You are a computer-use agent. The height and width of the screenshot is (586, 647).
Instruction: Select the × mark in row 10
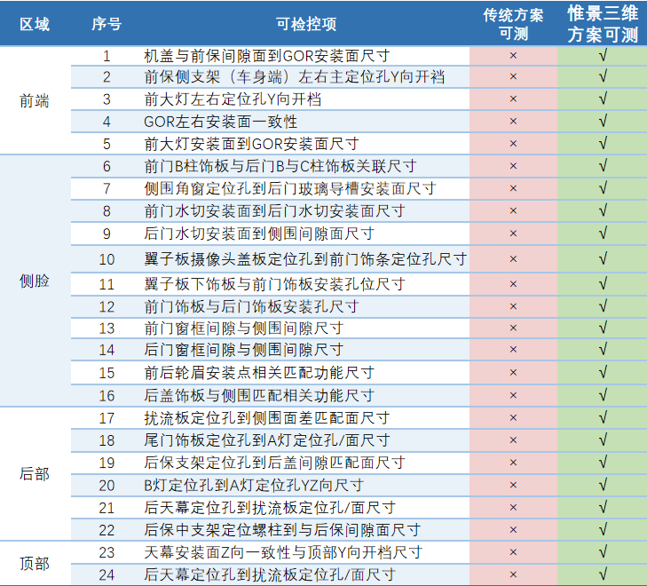point(513,259)
